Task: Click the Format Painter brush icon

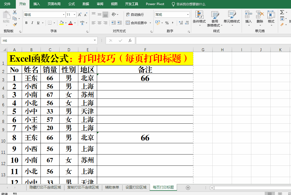Action: [15, 24]
